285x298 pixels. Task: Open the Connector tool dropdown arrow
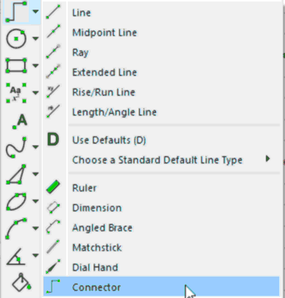tap(35, 12)
